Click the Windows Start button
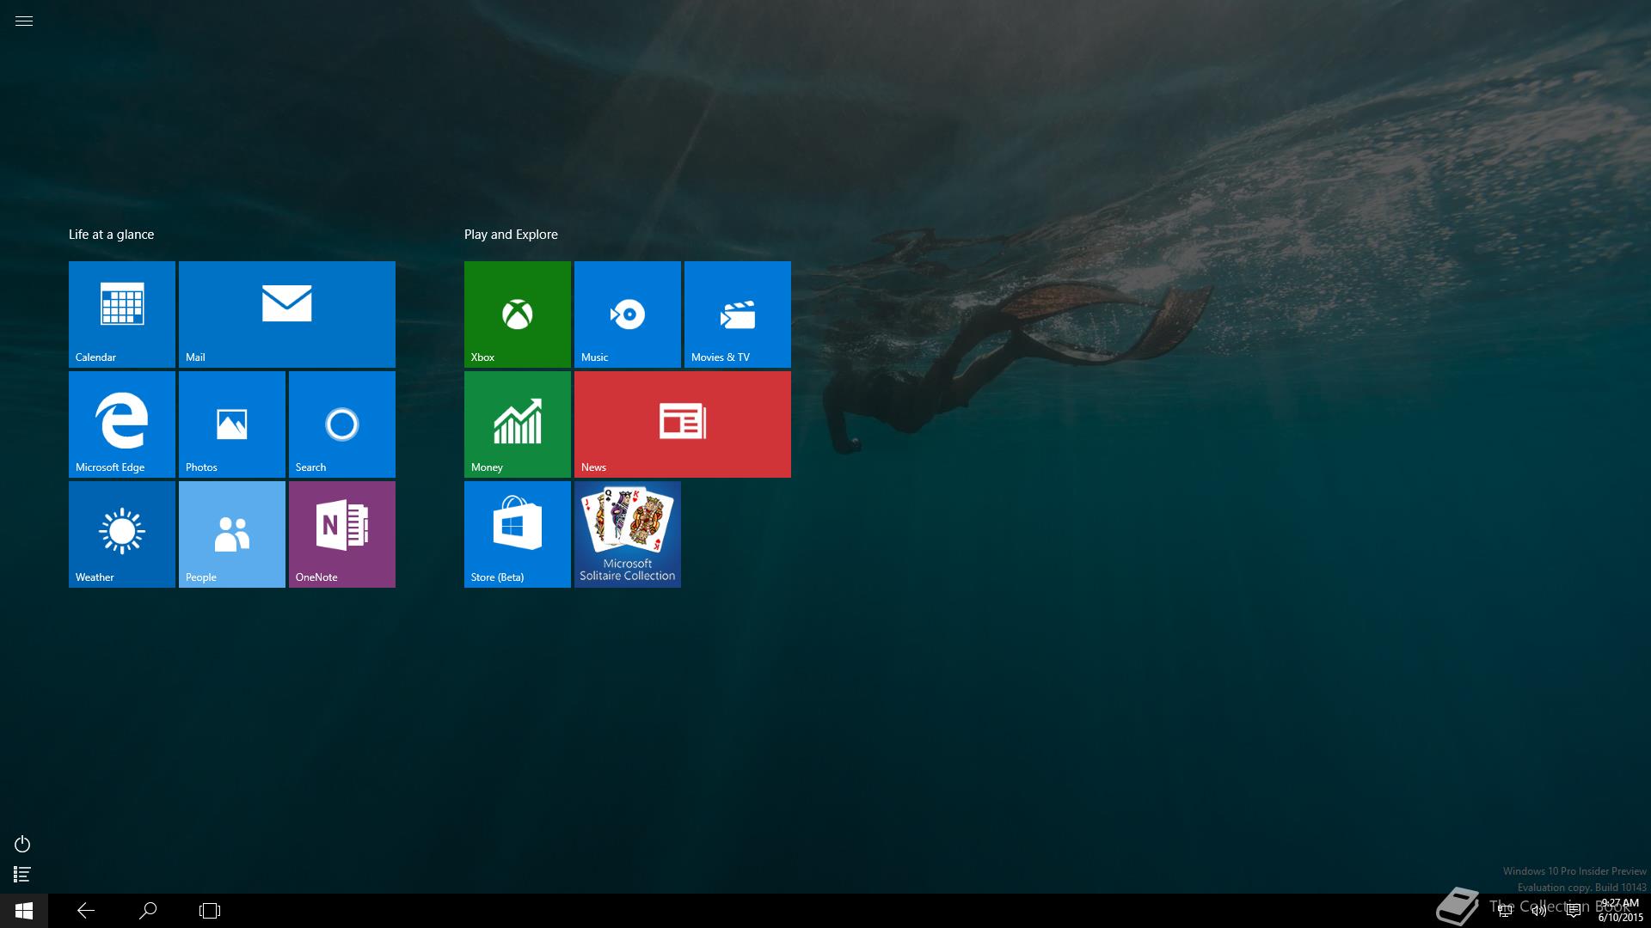Viewport: 1651px width, 928px height. [x=24, y=911]
